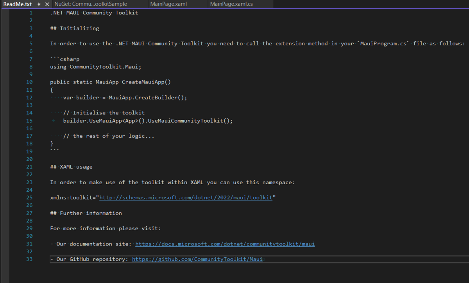Click line number 33 in the gutter

coord(29,260)
